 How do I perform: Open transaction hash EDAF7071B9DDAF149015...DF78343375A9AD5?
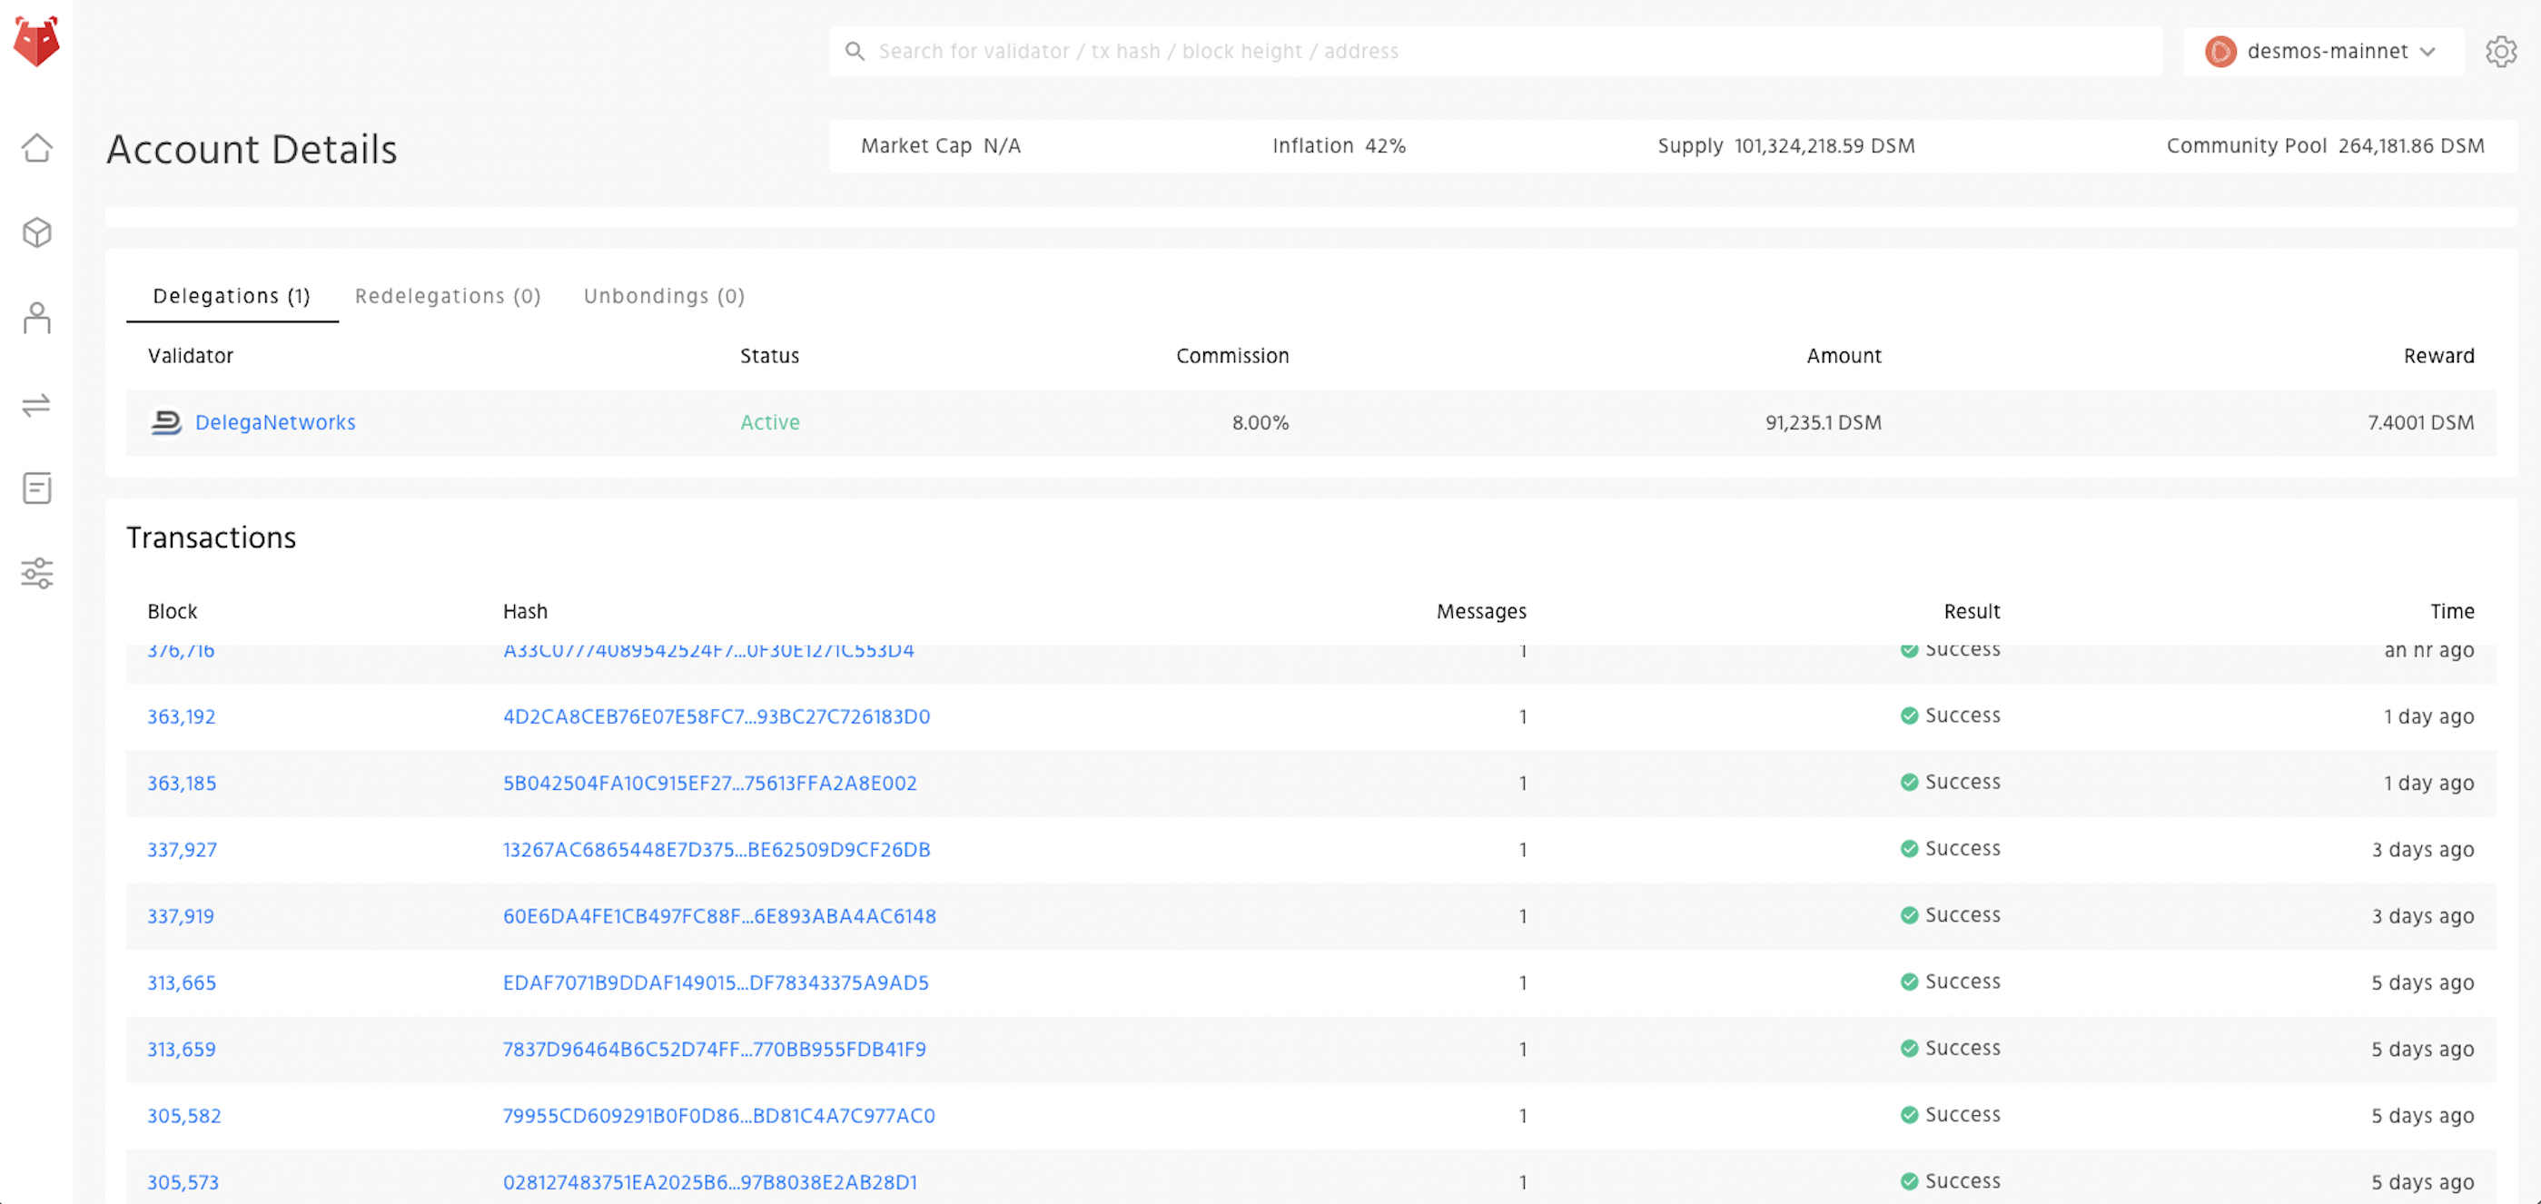[x=715, y=983]
